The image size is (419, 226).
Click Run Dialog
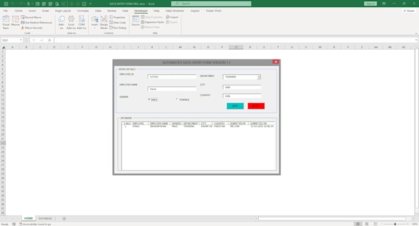(x=118, y=28)
